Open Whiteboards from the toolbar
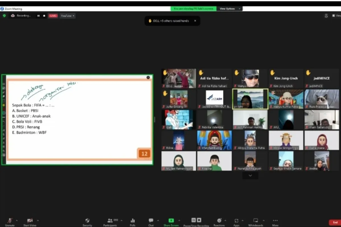341x227 pixels. [255, 221]
